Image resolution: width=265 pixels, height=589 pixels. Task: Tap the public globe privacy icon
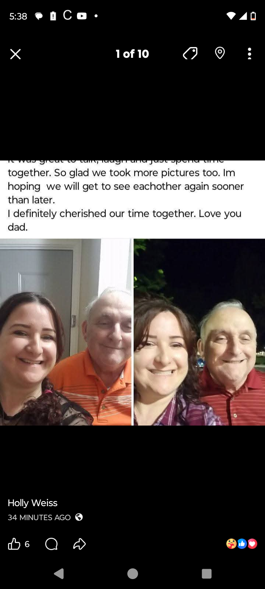tap(79, 517)
